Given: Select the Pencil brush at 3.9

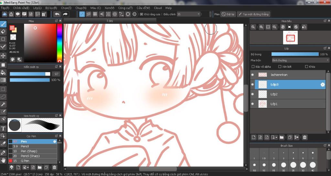Looking at the screenshot, I should pos(33,146).
